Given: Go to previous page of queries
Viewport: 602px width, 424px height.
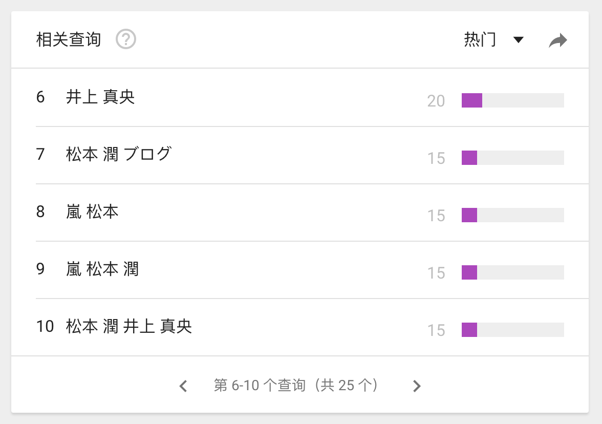Looking at the screenshot, I should click(x=183, y=386).
